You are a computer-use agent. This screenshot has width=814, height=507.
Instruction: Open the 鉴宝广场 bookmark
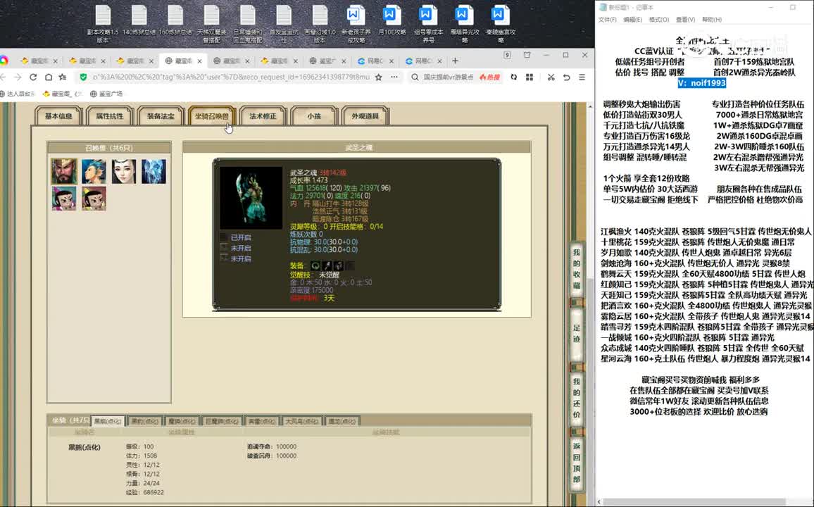coord(106,94)
